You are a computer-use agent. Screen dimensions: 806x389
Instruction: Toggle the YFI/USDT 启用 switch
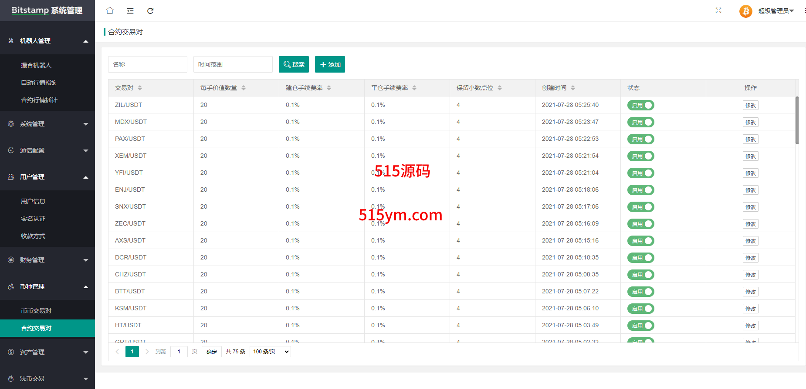tap(640, 173)
